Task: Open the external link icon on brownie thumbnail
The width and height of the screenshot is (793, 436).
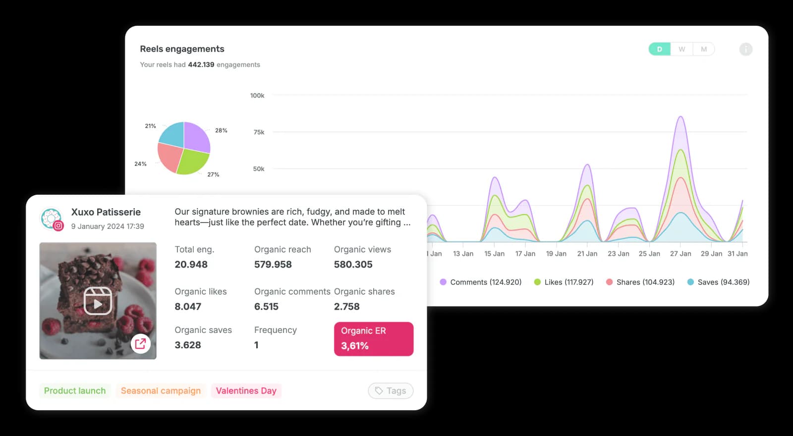Action: point(141,343)
